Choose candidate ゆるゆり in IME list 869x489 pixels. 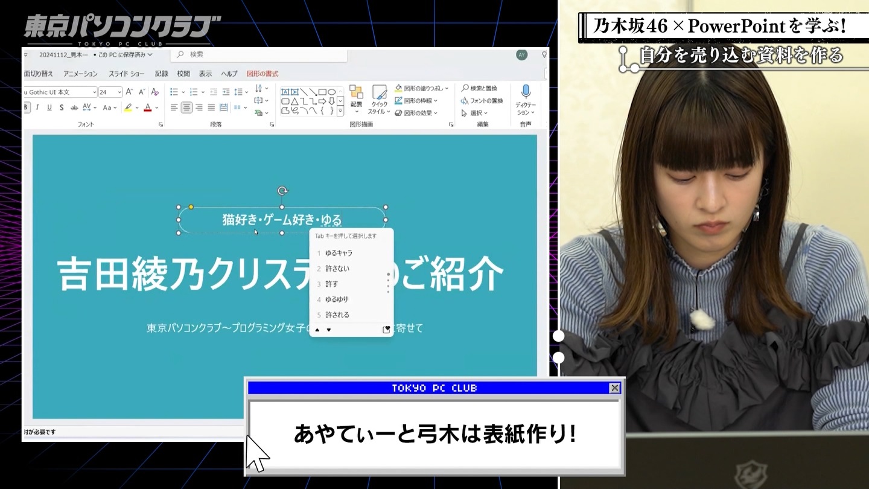351,299
